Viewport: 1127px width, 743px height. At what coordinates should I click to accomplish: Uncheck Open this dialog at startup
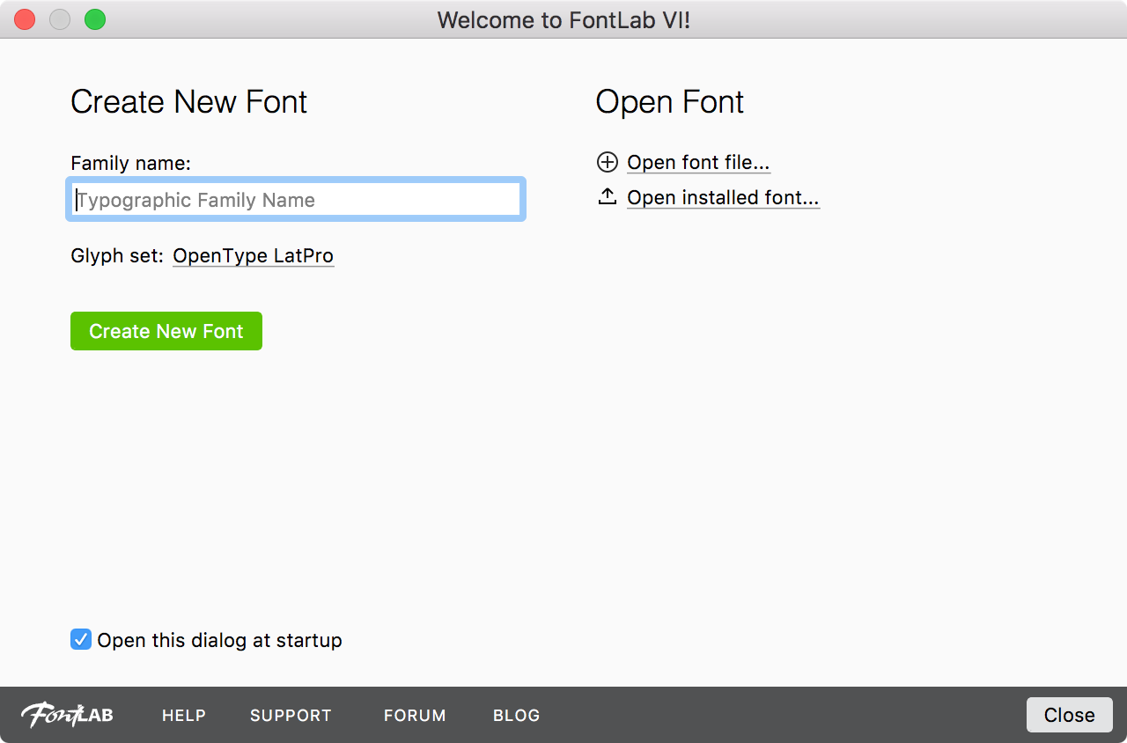coord(81,640)
